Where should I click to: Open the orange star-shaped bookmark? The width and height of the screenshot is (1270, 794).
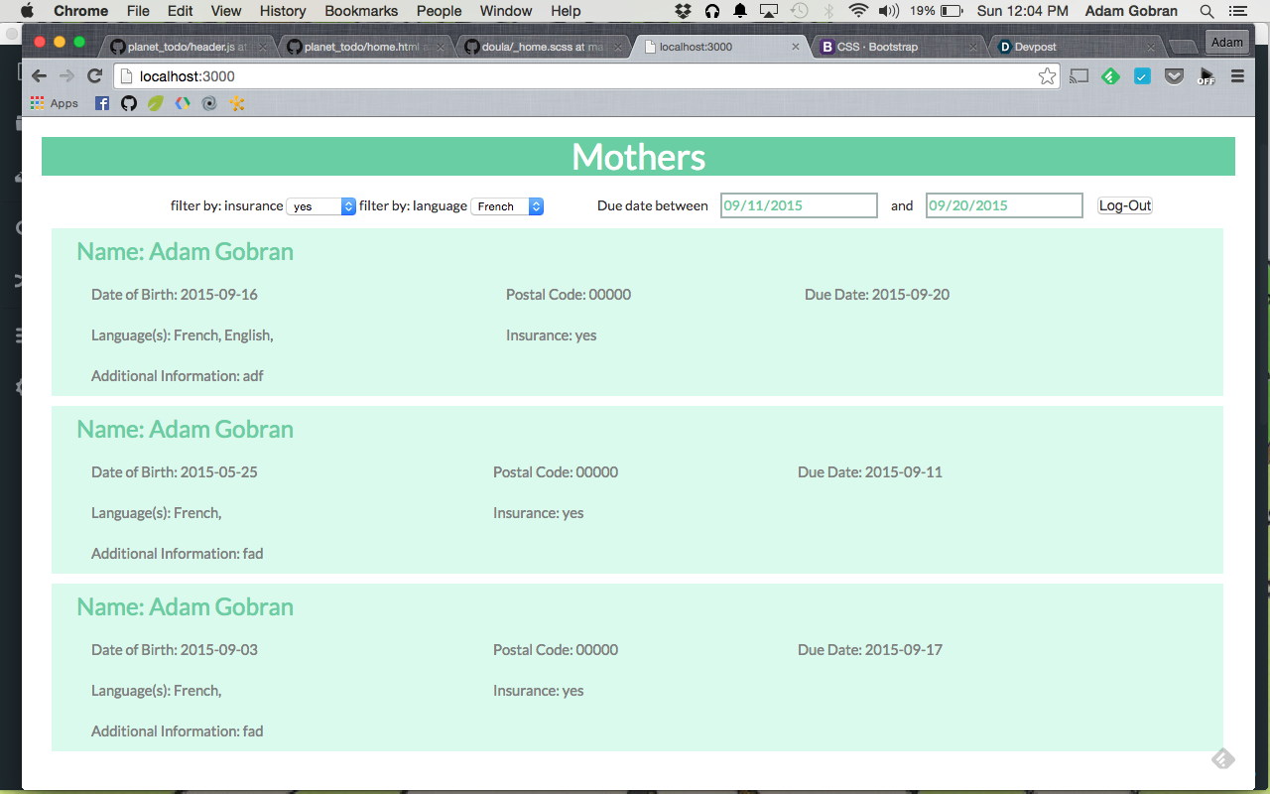click(x=236, y=103)
